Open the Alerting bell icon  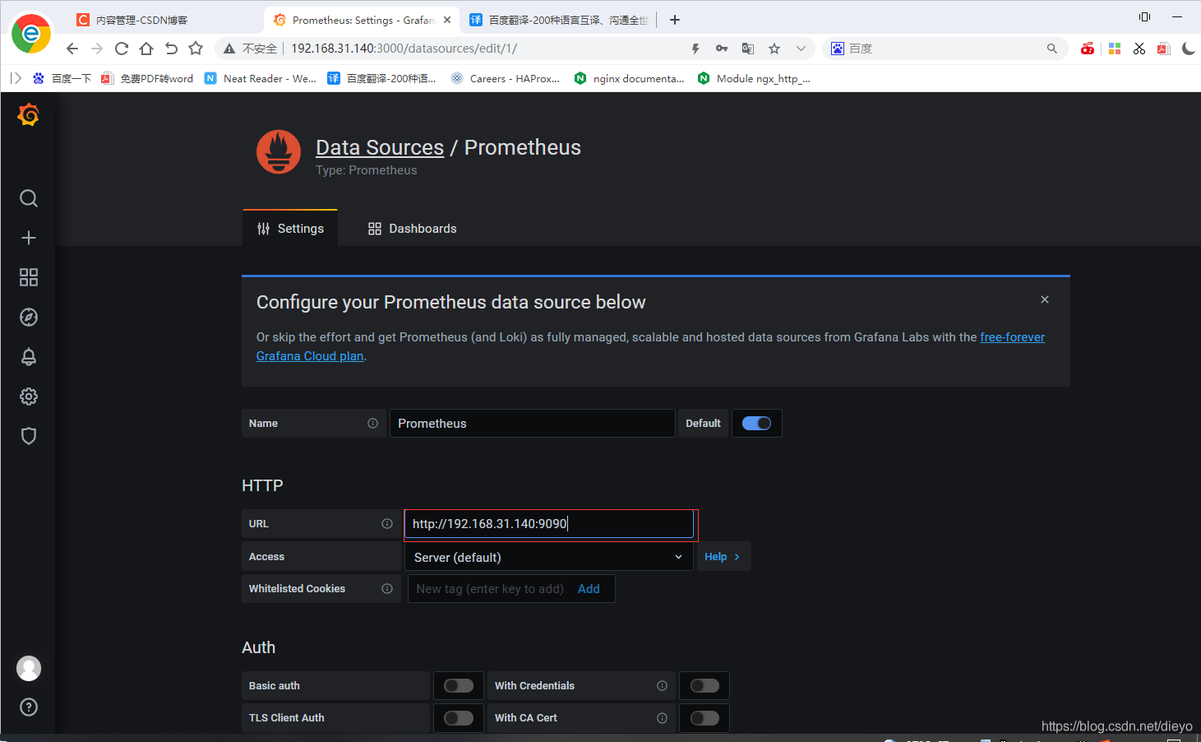[x=29, y=356]
